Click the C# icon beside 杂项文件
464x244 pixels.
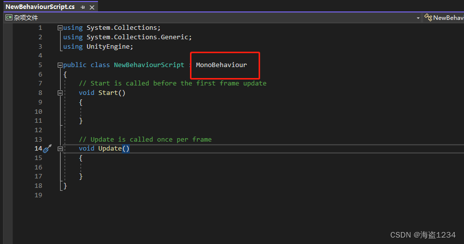point(9,18)
